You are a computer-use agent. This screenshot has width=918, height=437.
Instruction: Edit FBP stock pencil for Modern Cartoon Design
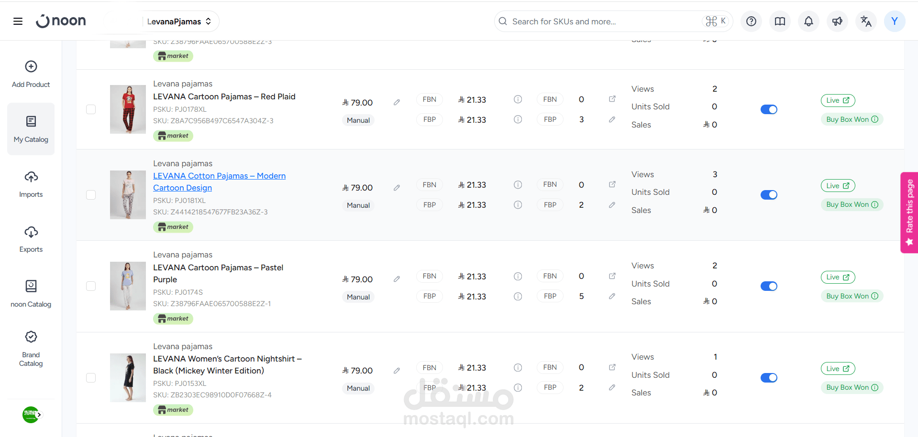tap(612, 205)
